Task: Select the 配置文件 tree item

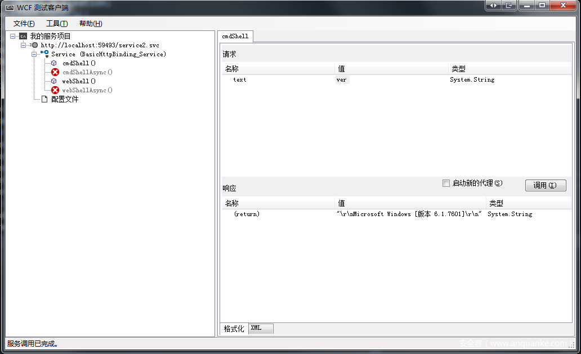Action: pos(65,99)
